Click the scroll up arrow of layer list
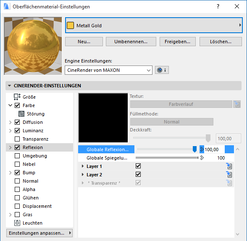This screenshot has height=241, width=247. [238, 149]
